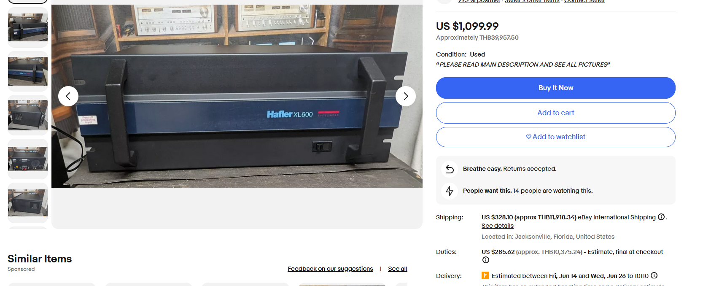Select second thumbnail showing front panel closeup
703x286 pixels.
(x=28, y=71)
